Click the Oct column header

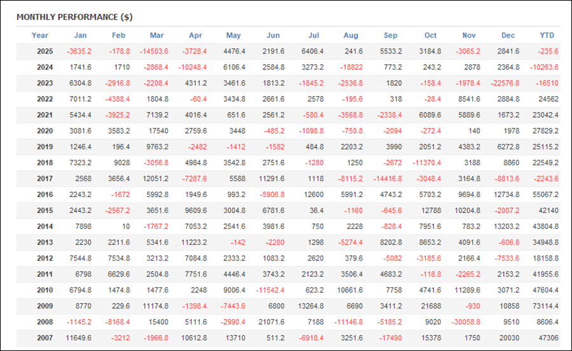(431, 36)
